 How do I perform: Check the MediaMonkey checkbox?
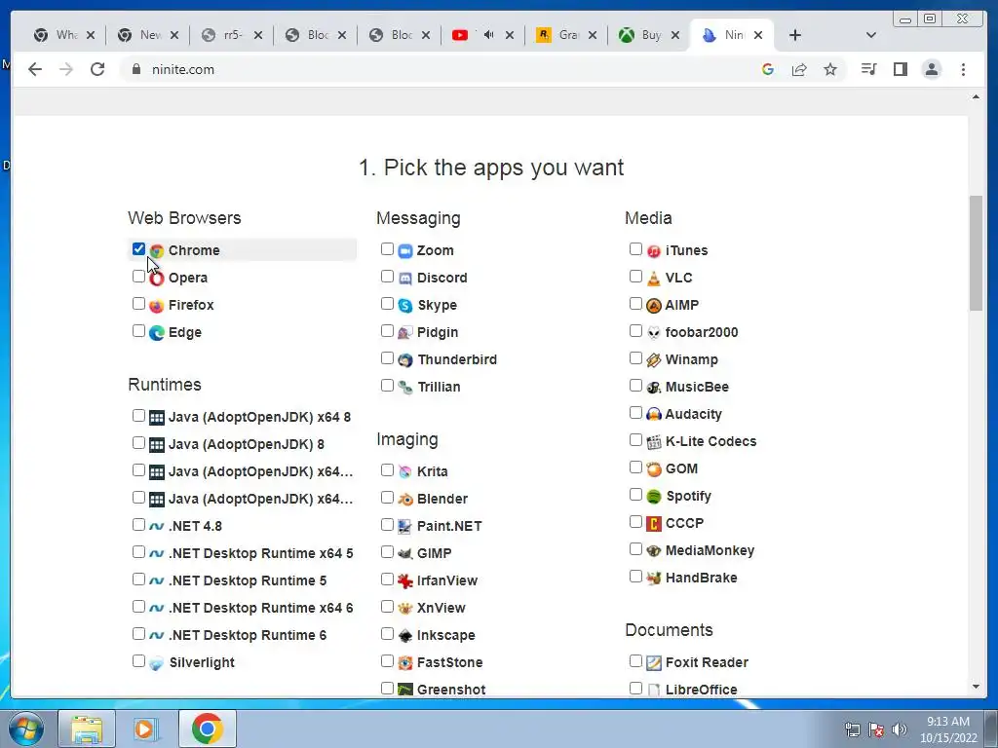[635, 548]
